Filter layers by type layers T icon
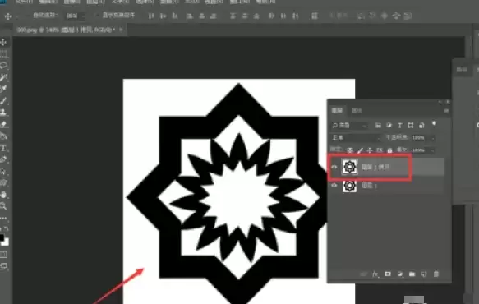The height and width of the screenshot is (304, 479). pos(399,125)
